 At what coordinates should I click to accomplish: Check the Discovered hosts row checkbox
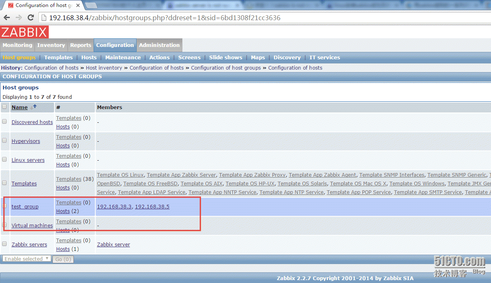pos(5,122)
